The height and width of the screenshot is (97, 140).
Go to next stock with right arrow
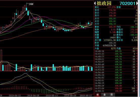137,3
